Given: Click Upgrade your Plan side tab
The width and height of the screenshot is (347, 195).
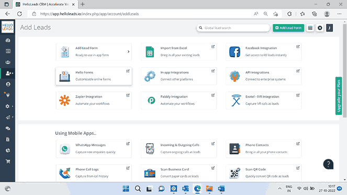Looking at the screenshot, I should click(x=339, y=96).
